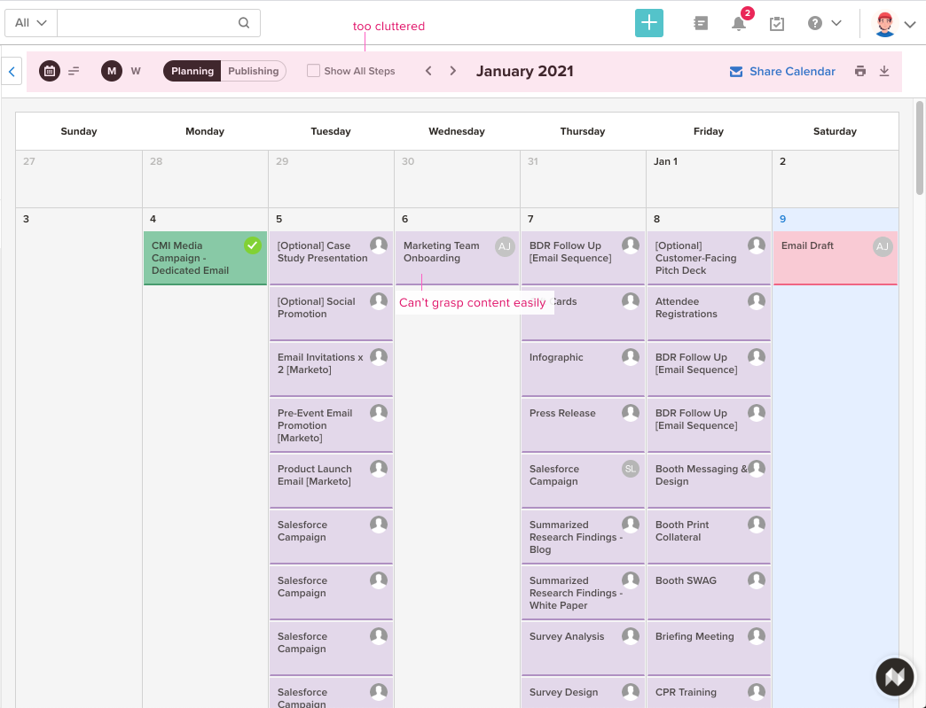The height and width of the screenshot is (708, 926).
Task: Download the calendar with the download icon
Action: pos(884,71)
